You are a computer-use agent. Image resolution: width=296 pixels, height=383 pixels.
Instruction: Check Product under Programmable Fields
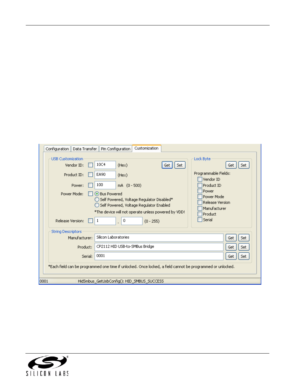tap(200, 214)
